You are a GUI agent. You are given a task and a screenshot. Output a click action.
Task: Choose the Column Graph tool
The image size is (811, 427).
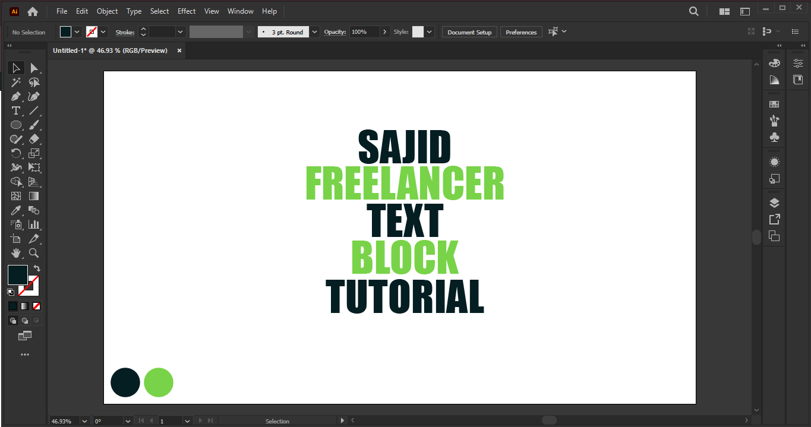tap(34, 224)
